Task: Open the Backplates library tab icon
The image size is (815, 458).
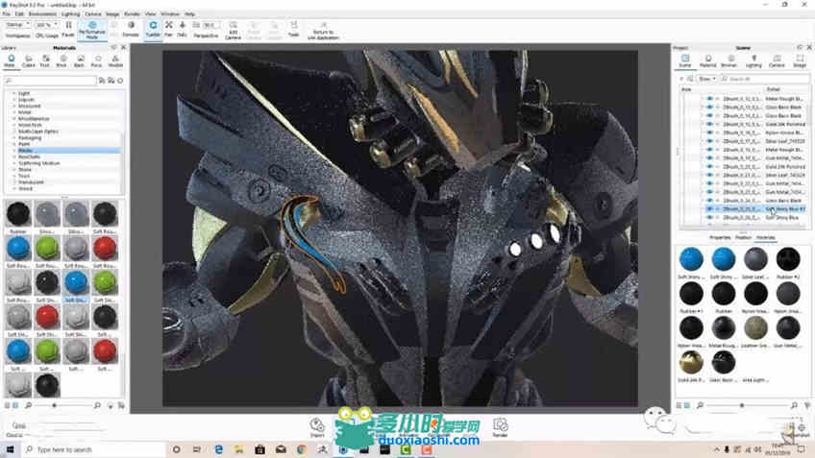Action: pos(79,61)
